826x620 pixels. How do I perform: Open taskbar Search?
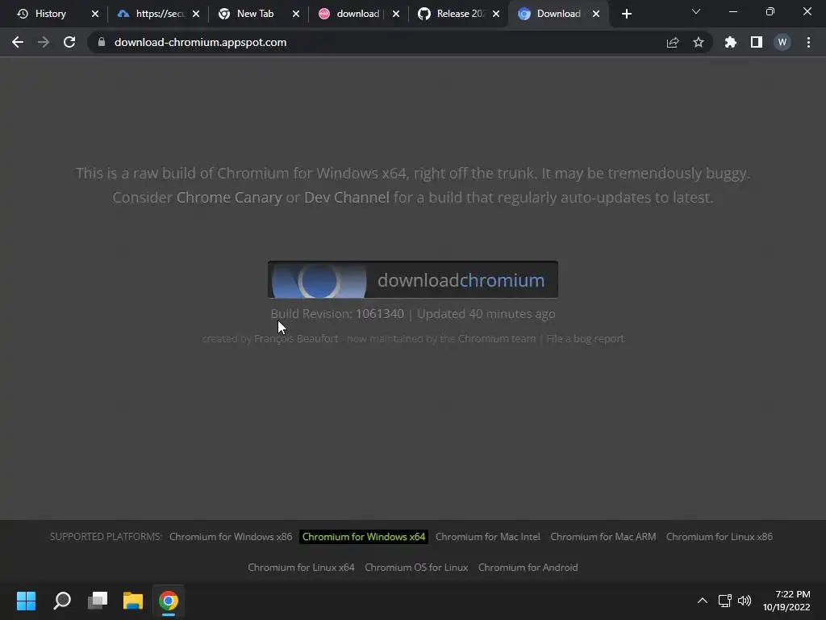[x=62, y=601]
